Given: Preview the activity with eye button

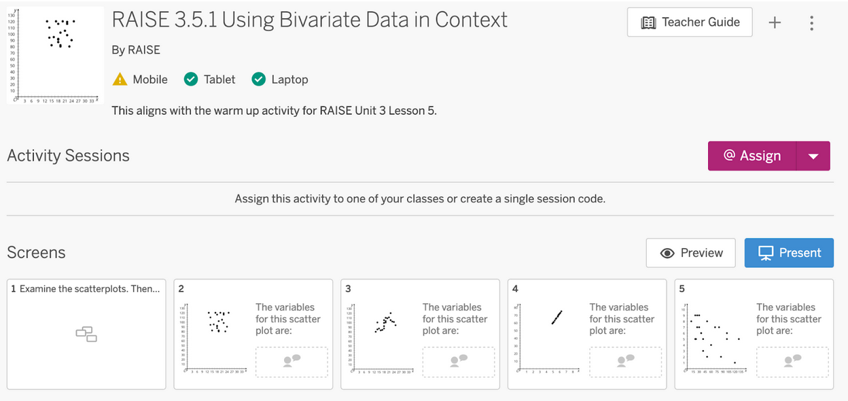Looking at the screenshot, I should tap(690, 253).
